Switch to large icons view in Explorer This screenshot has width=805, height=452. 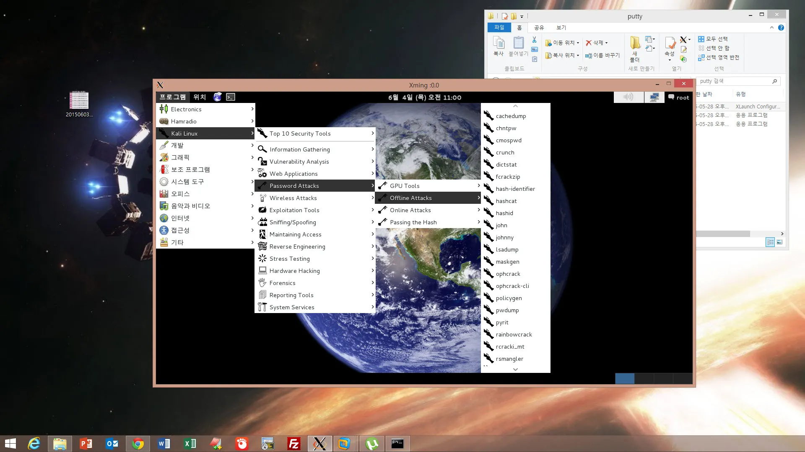pos(779,242)
